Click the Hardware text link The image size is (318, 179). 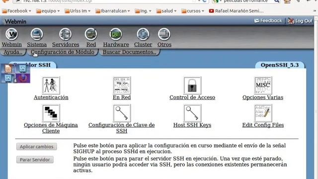pos(116,44)
